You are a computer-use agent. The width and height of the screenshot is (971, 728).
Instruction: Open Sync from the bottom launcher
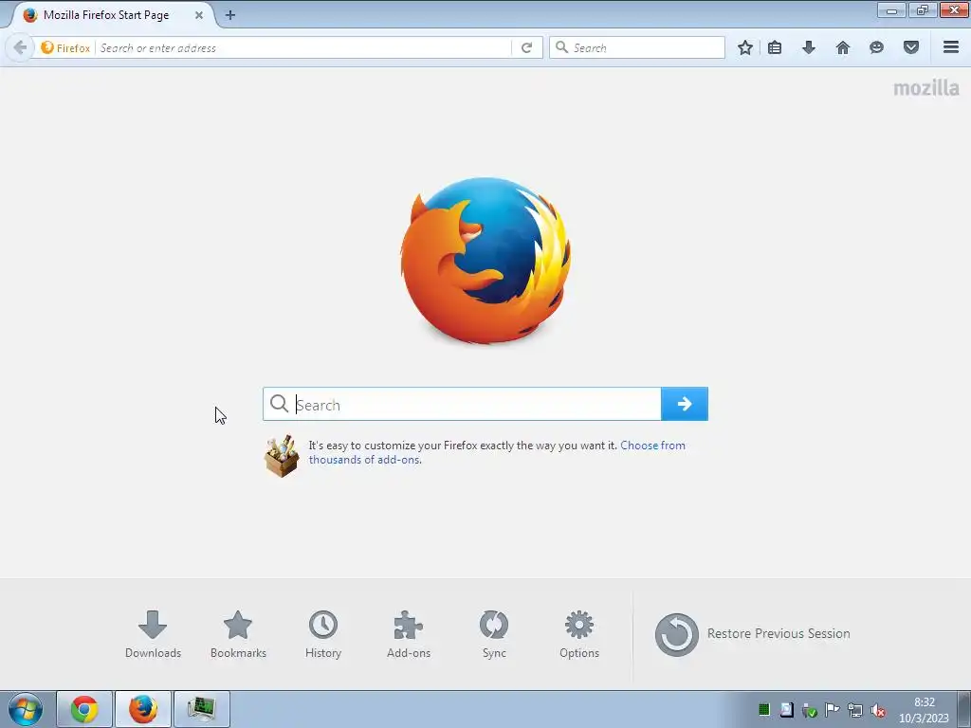click(x=494, y=634)
